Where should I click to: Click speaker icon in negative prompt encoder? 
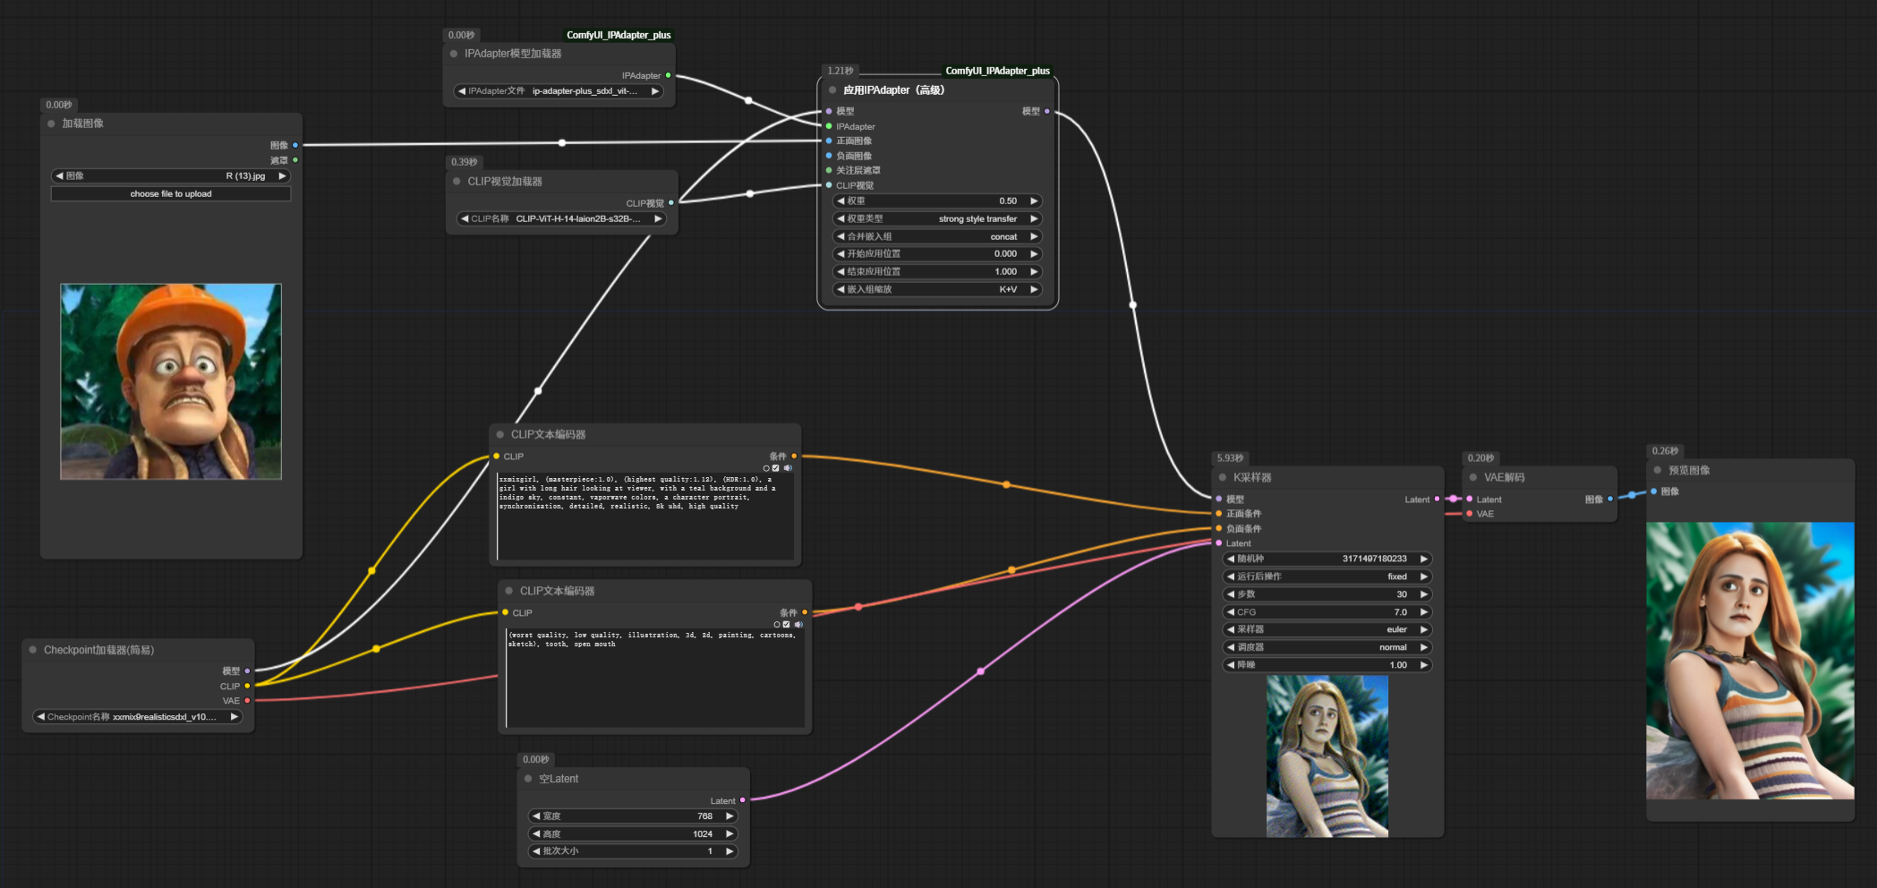[x=798, y=625]
